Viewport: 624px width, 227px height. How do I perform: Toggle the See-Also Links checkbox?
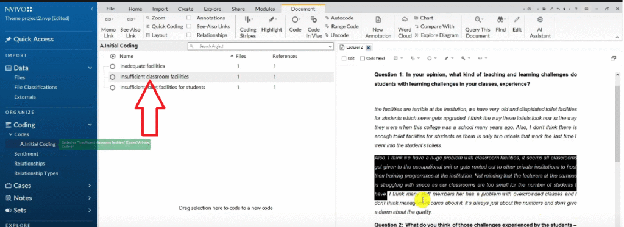(x=189, y=27)
